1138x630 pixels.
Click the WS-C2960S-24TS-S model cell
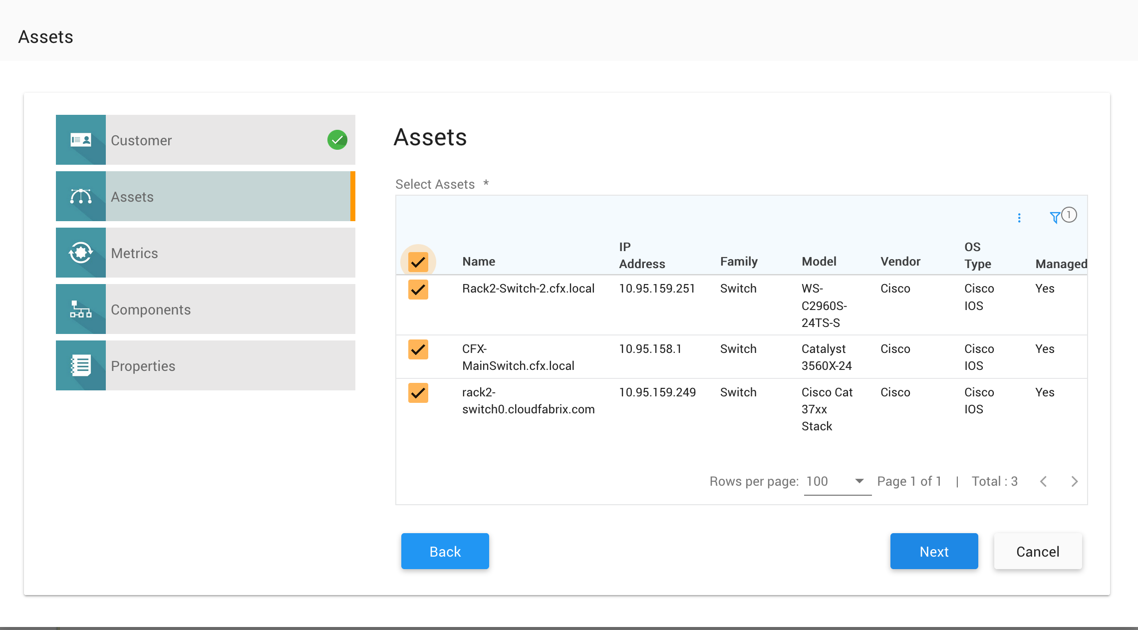click(x=824, y=306)
